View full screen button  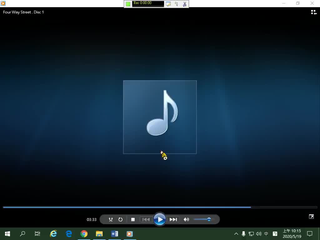point(311,217)
